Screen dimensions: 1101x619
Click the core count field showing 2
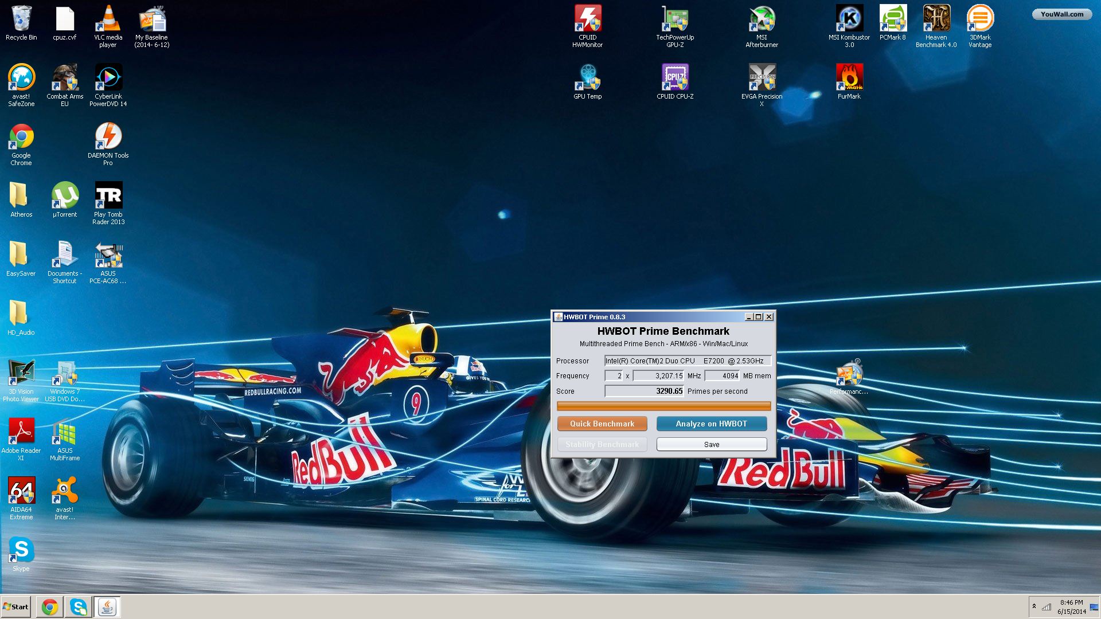(x=614, y=375)
